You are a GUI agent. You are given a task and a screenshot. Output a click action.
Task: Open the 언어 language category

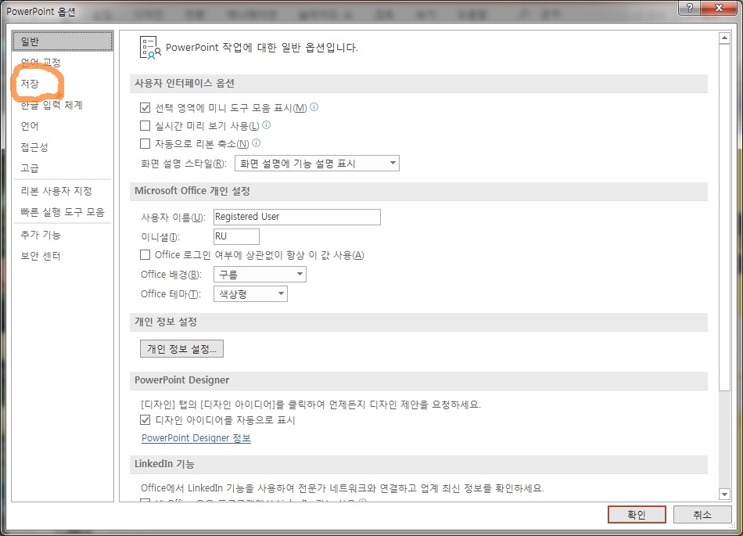(63, 125)
